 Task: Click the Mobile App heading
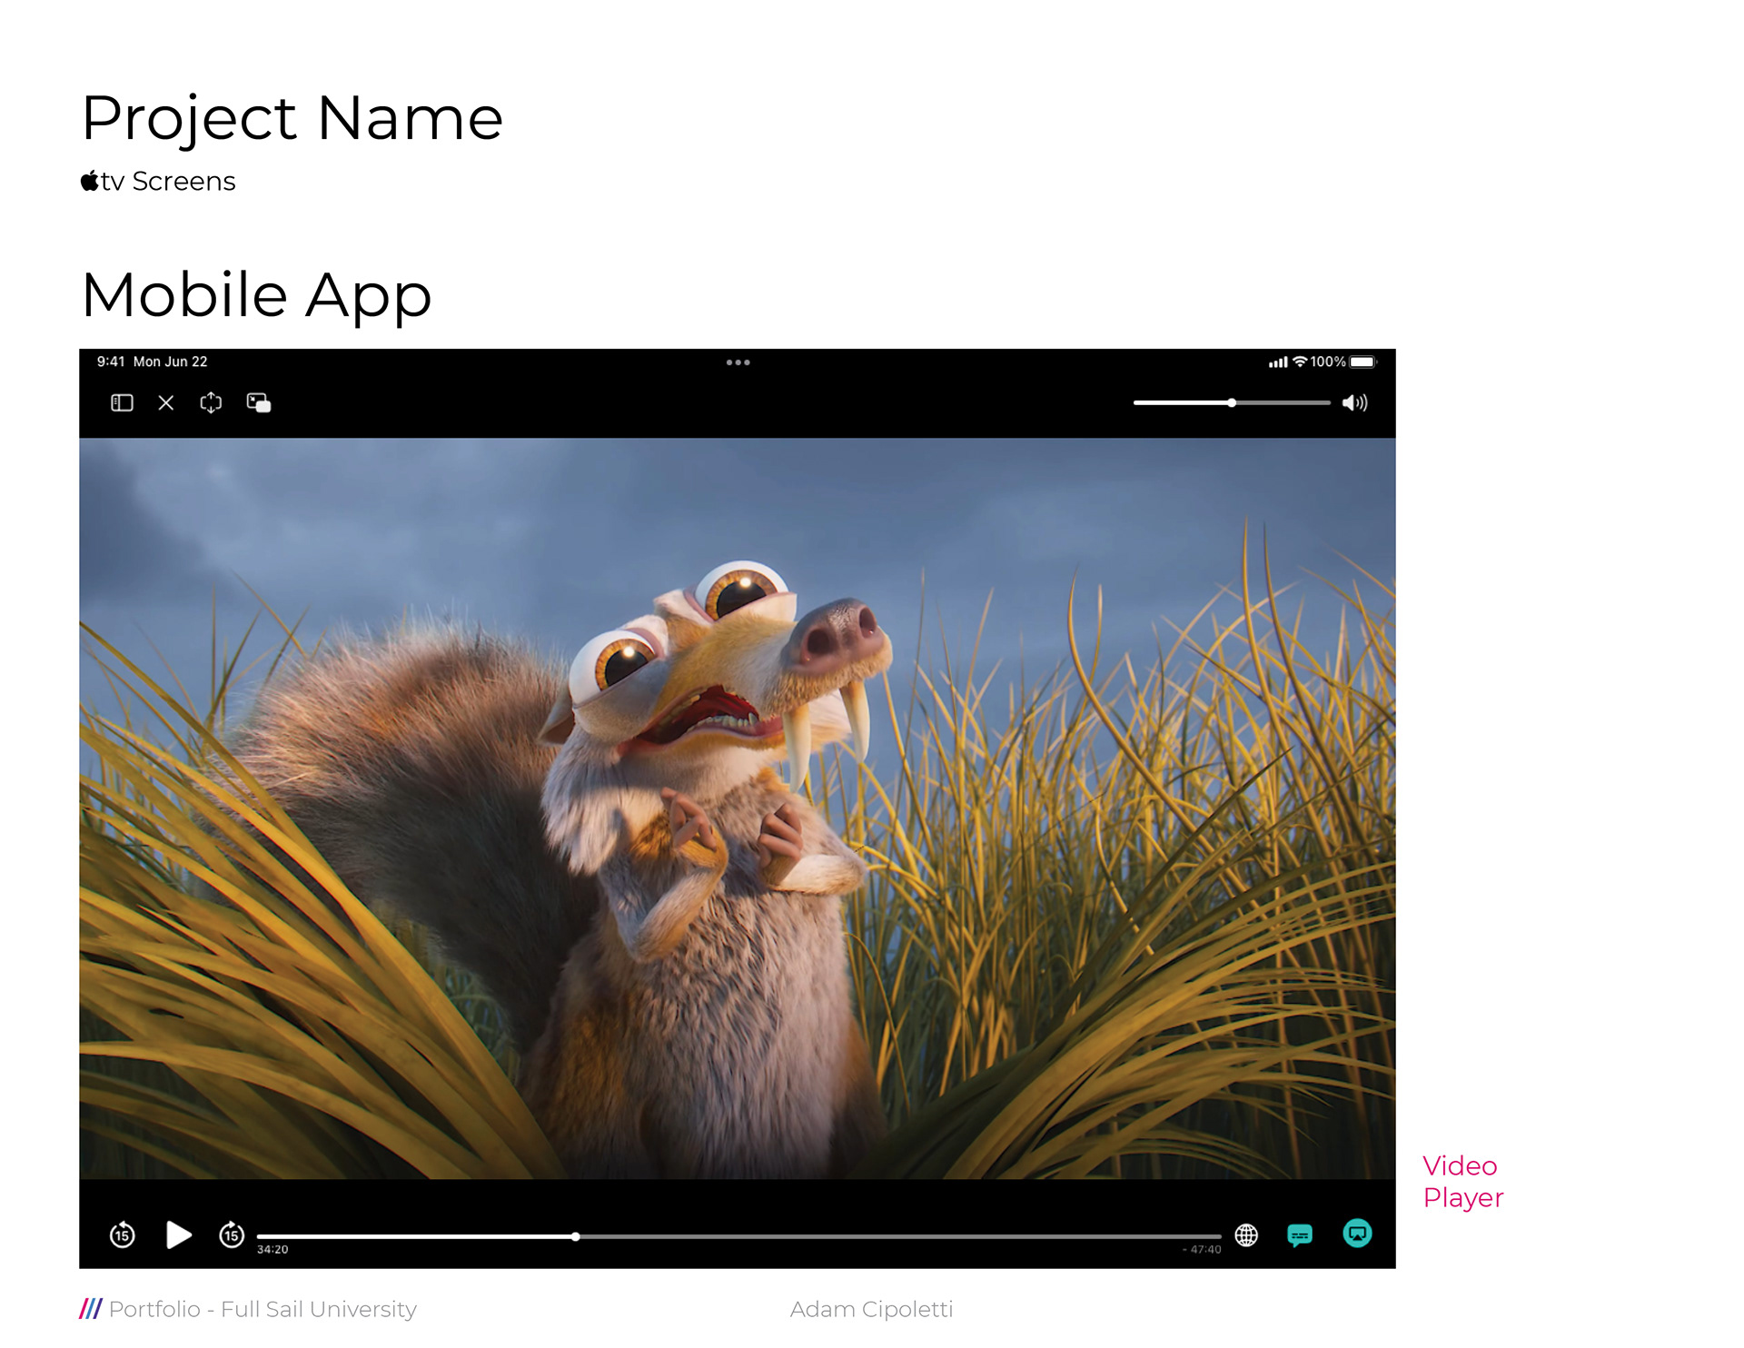(x=256, y=296)
